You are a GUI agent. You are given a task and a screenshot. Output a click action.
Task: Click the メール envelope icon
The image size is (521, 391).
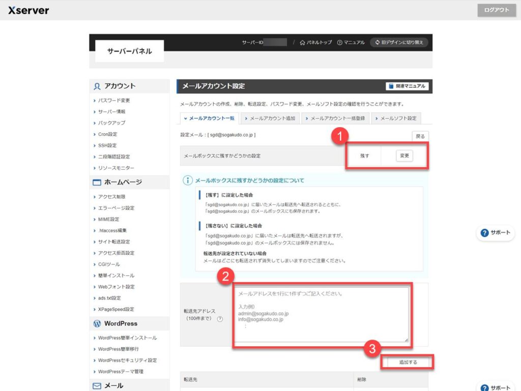[97, 386]
